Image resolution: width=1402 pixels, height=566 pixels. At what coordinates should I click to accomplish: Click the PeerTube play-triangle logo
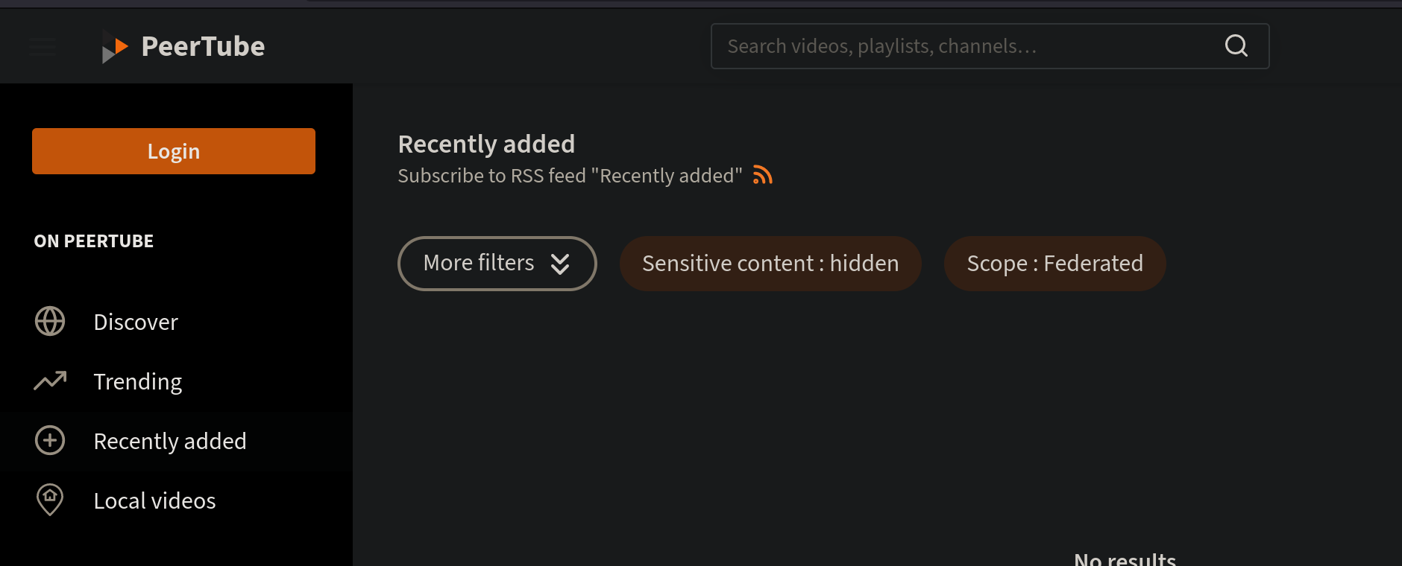[115, 47]
